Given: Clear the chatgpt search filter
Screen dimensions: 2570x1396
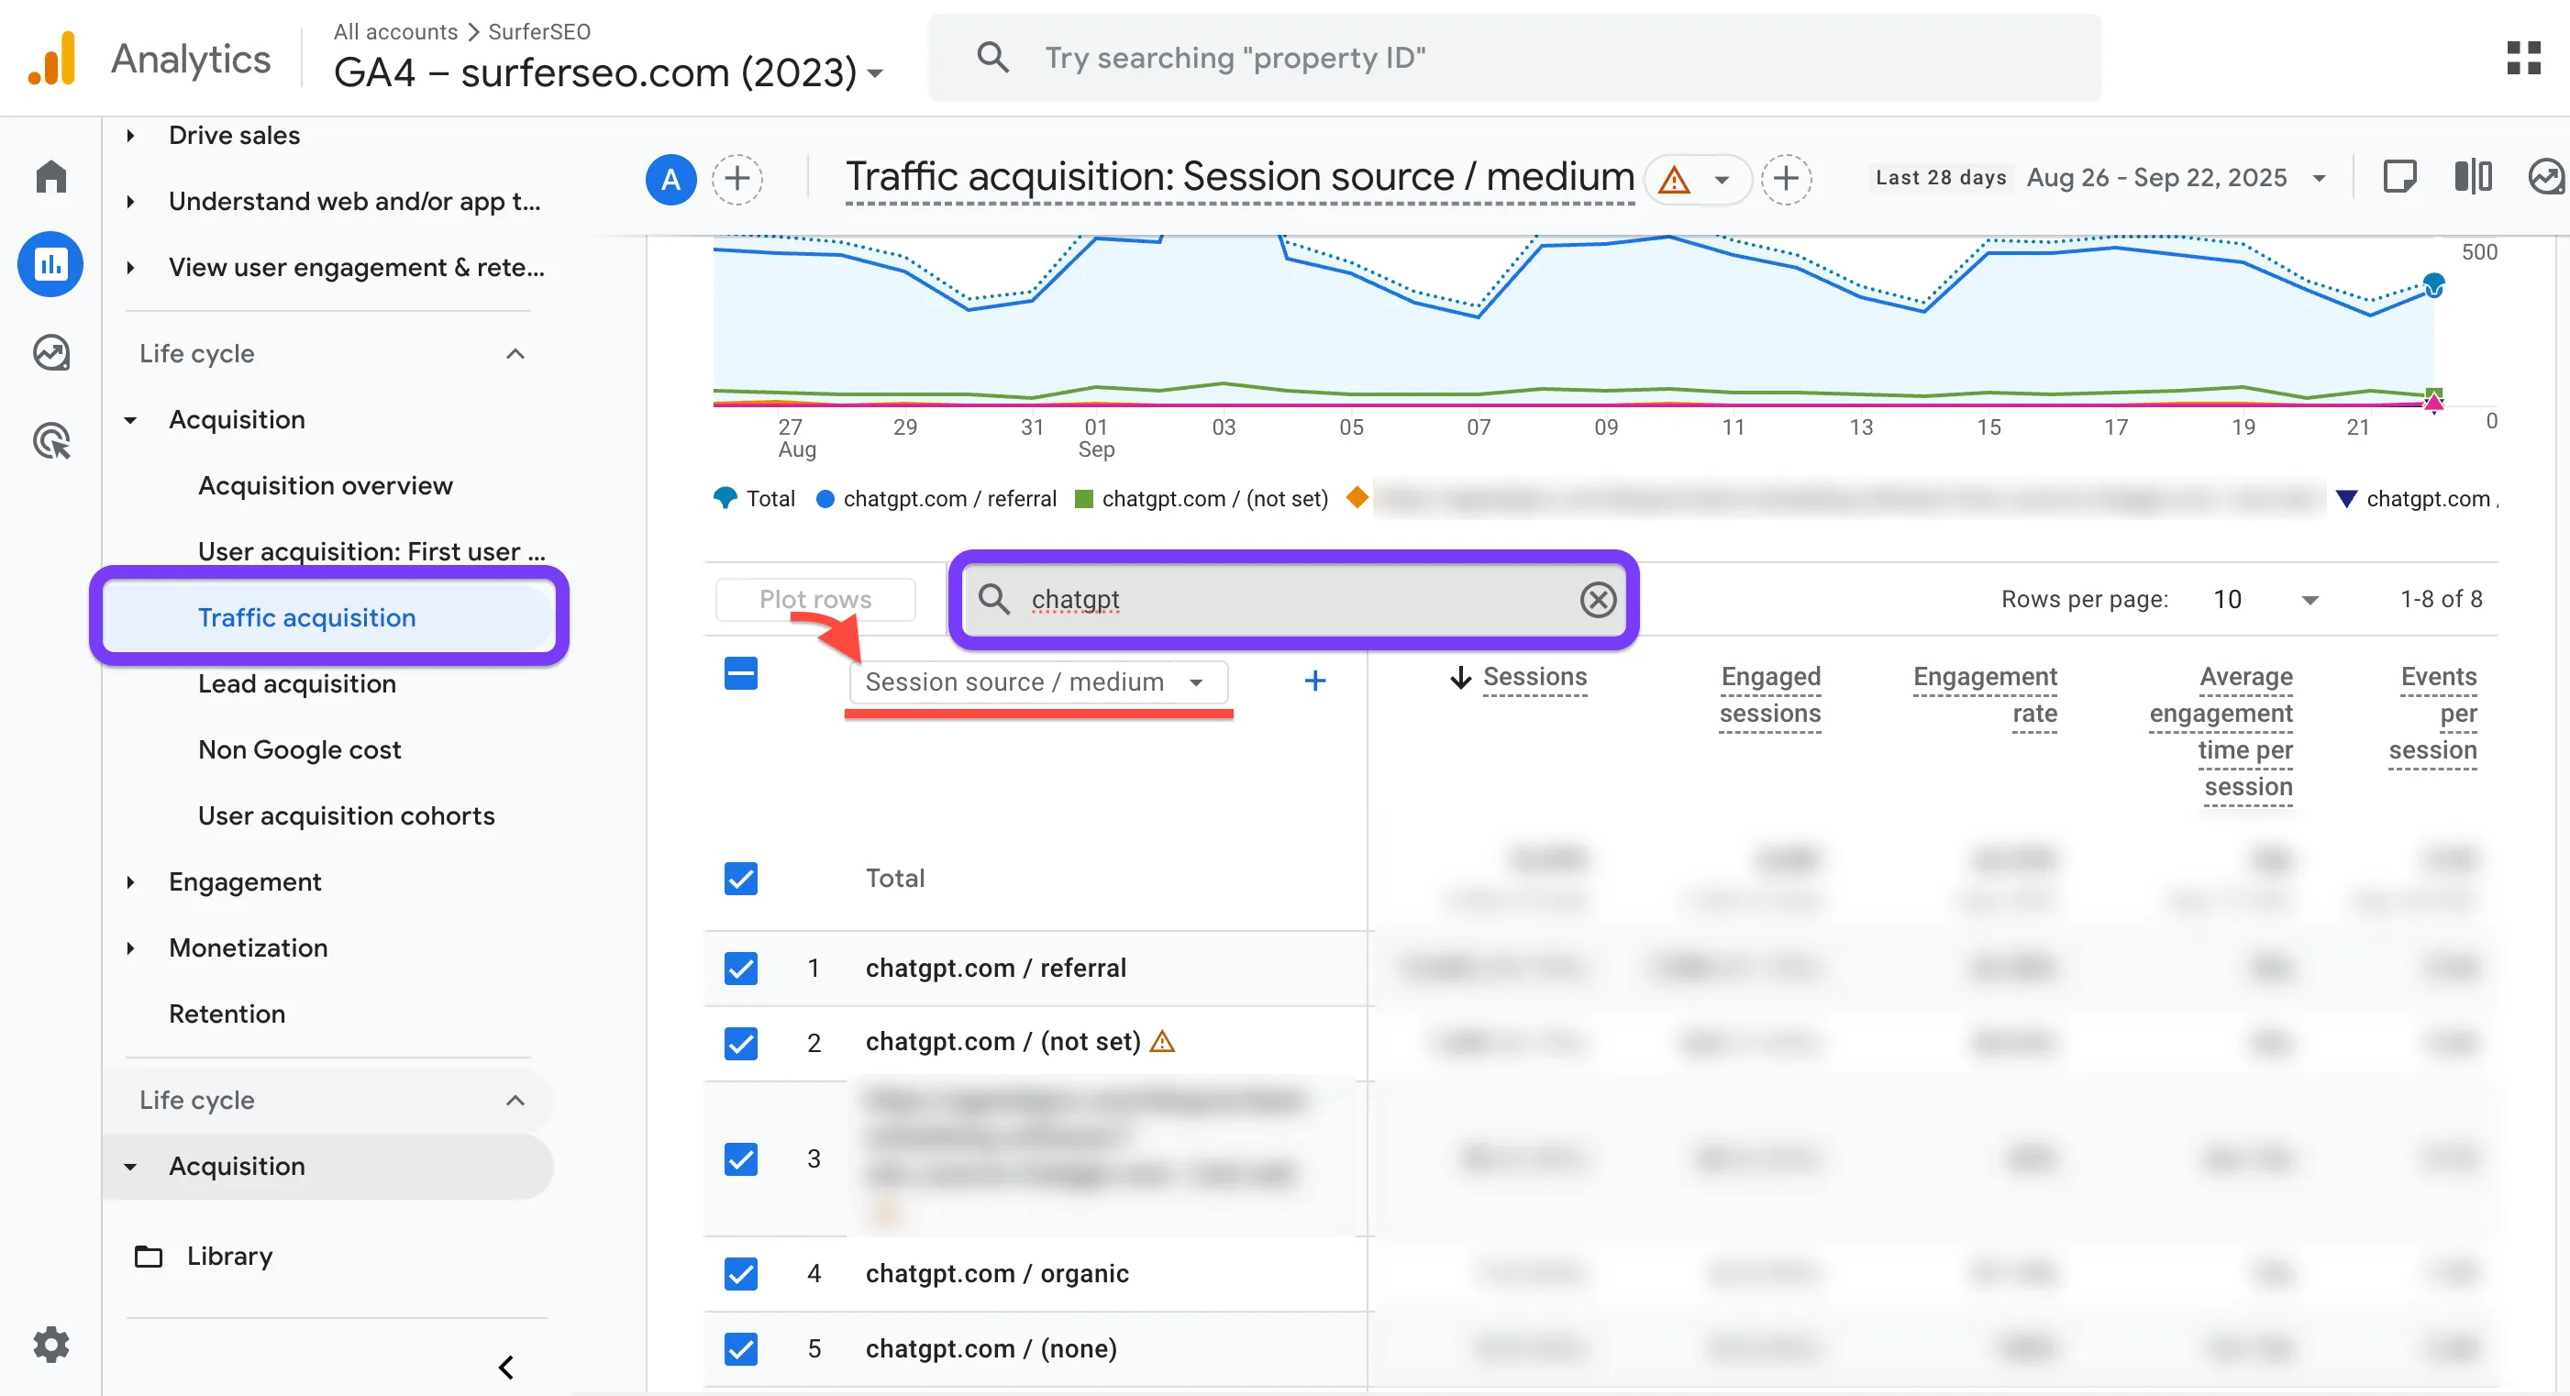Looking at the screenshot, I should 1597,599.
